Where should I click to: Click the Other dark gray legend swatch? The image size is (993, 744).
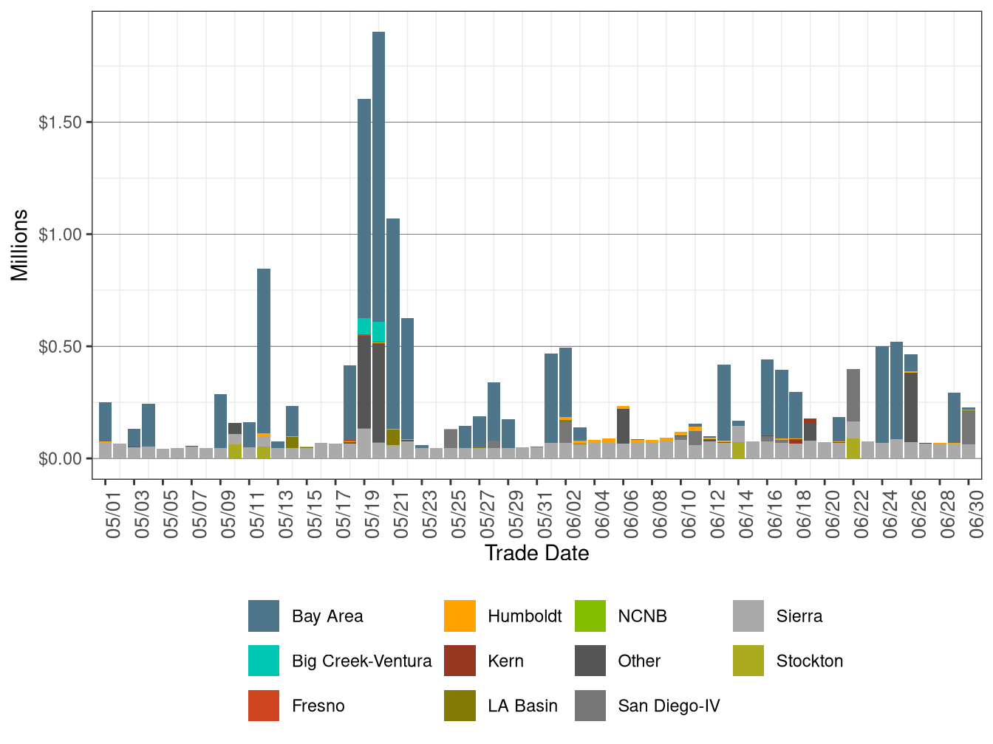click(x=590, y=661)
